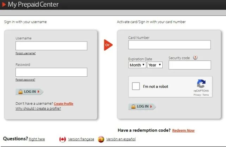
Task: Click the My Prepaid Center logo
Action: [30, 5]
